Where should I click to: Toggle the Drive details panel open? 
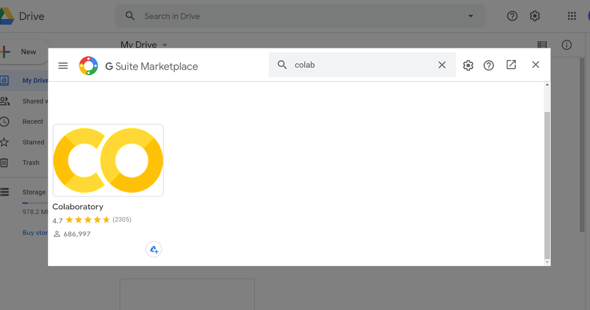point(566,45)
